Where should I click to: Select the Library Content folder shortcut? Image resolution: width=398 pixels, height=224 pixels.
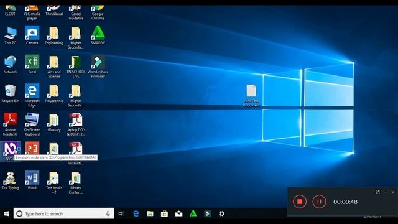pos(76,182)
